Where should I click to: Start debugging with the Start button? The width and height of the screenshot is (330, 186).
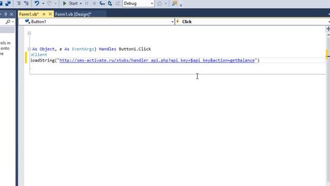tap(70, 3)
